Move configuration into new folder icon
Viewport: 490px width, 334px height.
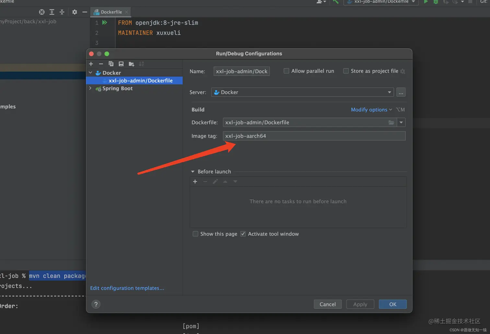click(x=131, y=64)
